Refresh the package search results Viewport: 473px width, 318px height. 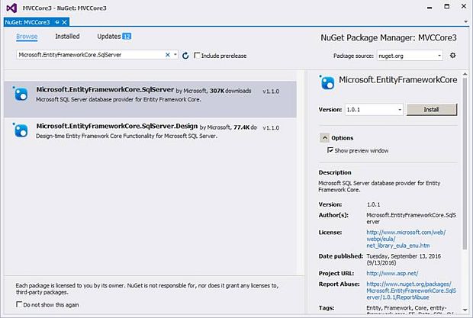(x=185, y=56)
